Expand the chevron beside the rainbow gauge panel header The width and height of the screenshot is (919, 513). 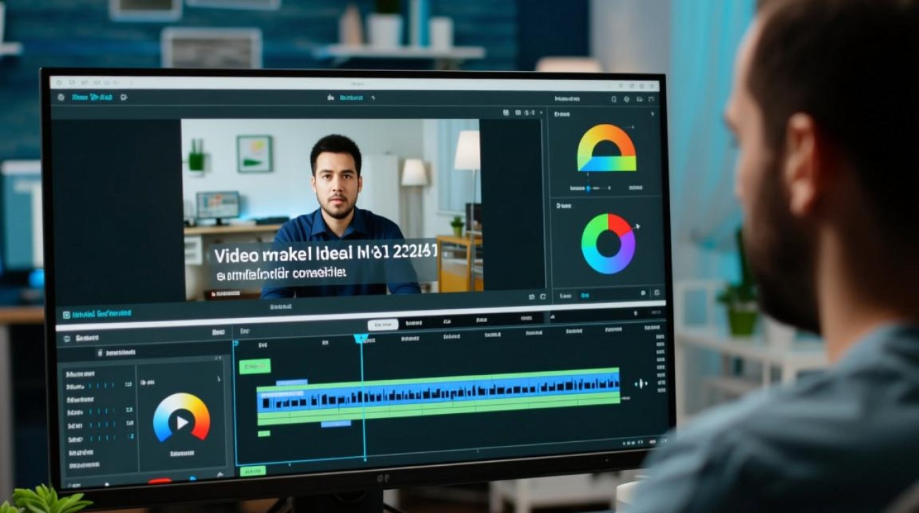651,114
